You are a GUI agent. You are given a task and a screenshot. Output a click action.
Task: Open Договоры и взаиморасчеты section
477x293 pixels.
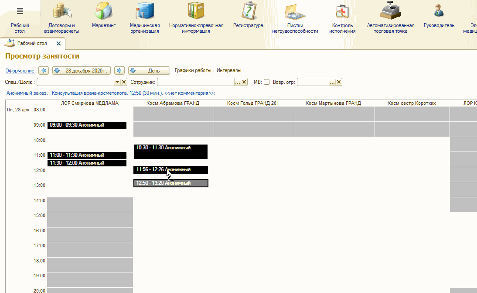[x=61, y=12]
